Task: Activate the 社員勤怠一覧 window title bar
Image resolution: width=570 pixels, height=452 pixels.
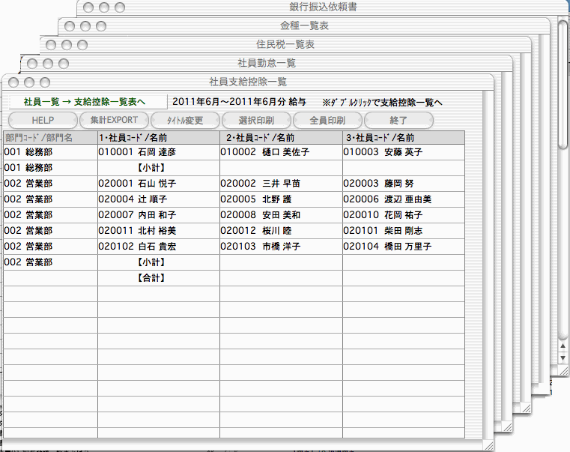Action: tap(266, 63)
